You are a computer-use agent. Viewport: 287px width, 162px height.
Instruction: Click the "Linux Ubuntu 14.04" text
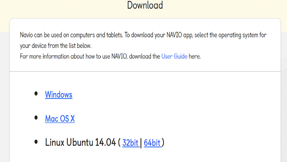click(x=80, y=143)
